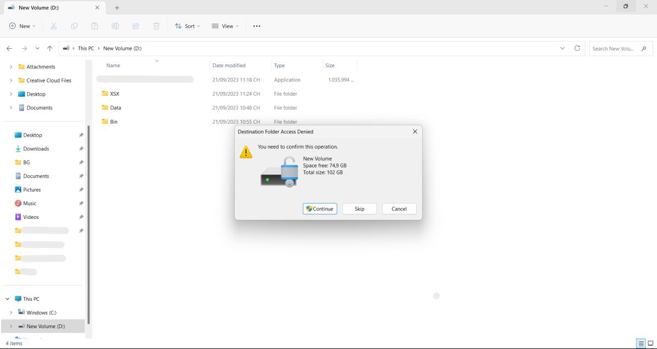Click Skip in the dialog
Viewport: 657px width, 349px height.
(x=360, y=209)
